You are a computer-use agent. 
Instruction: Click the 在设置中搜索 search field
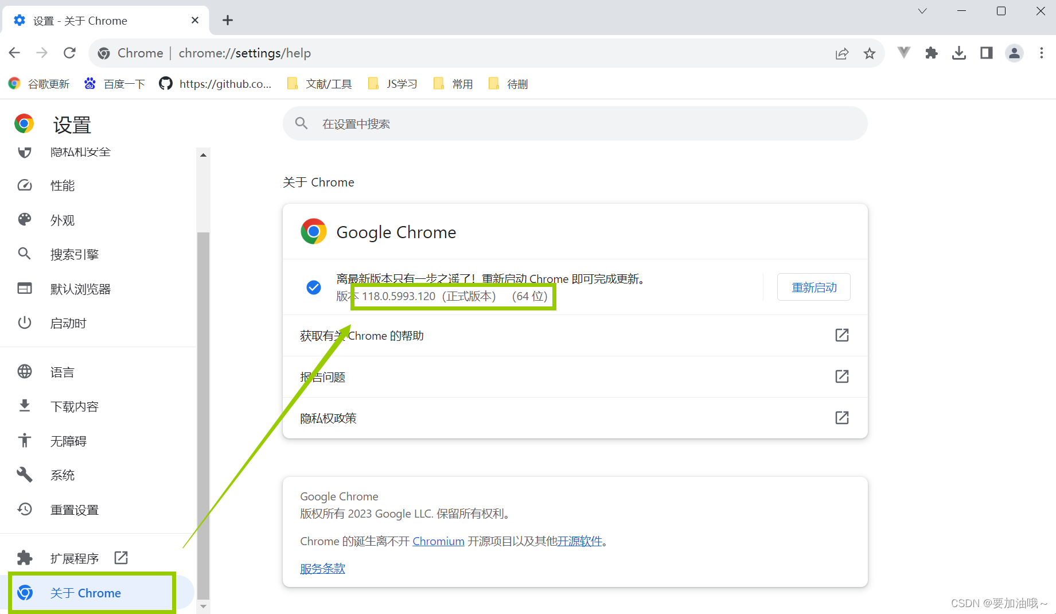(x=575, y=123)
